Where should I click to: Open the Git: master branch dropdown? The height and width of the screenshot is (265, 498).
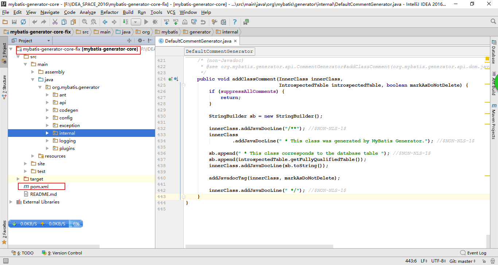coord(462,261)
